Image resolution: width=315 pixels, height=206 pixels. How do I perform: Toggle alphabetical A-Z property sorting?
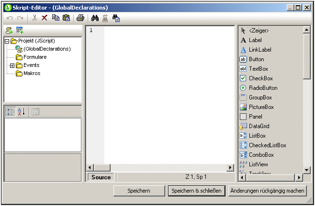point(21,112)
